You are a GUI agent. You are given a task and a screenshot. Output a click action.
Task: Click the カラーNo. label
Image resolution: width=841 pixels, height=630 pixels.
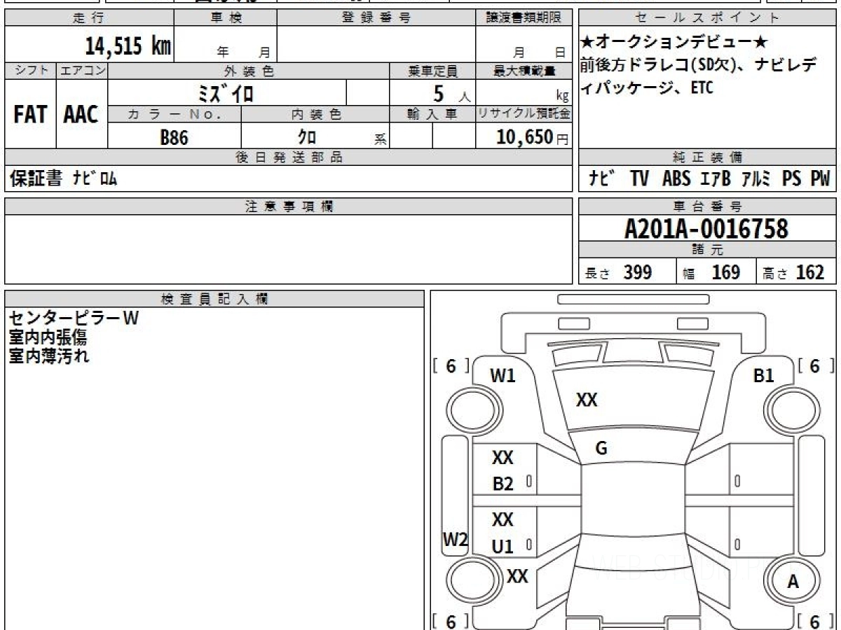point(175,114)
